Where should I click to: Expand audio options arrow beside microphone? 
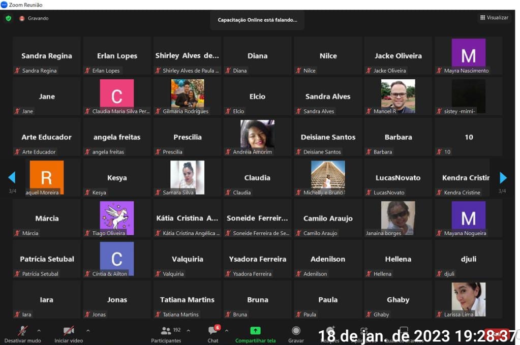[39, 330]
